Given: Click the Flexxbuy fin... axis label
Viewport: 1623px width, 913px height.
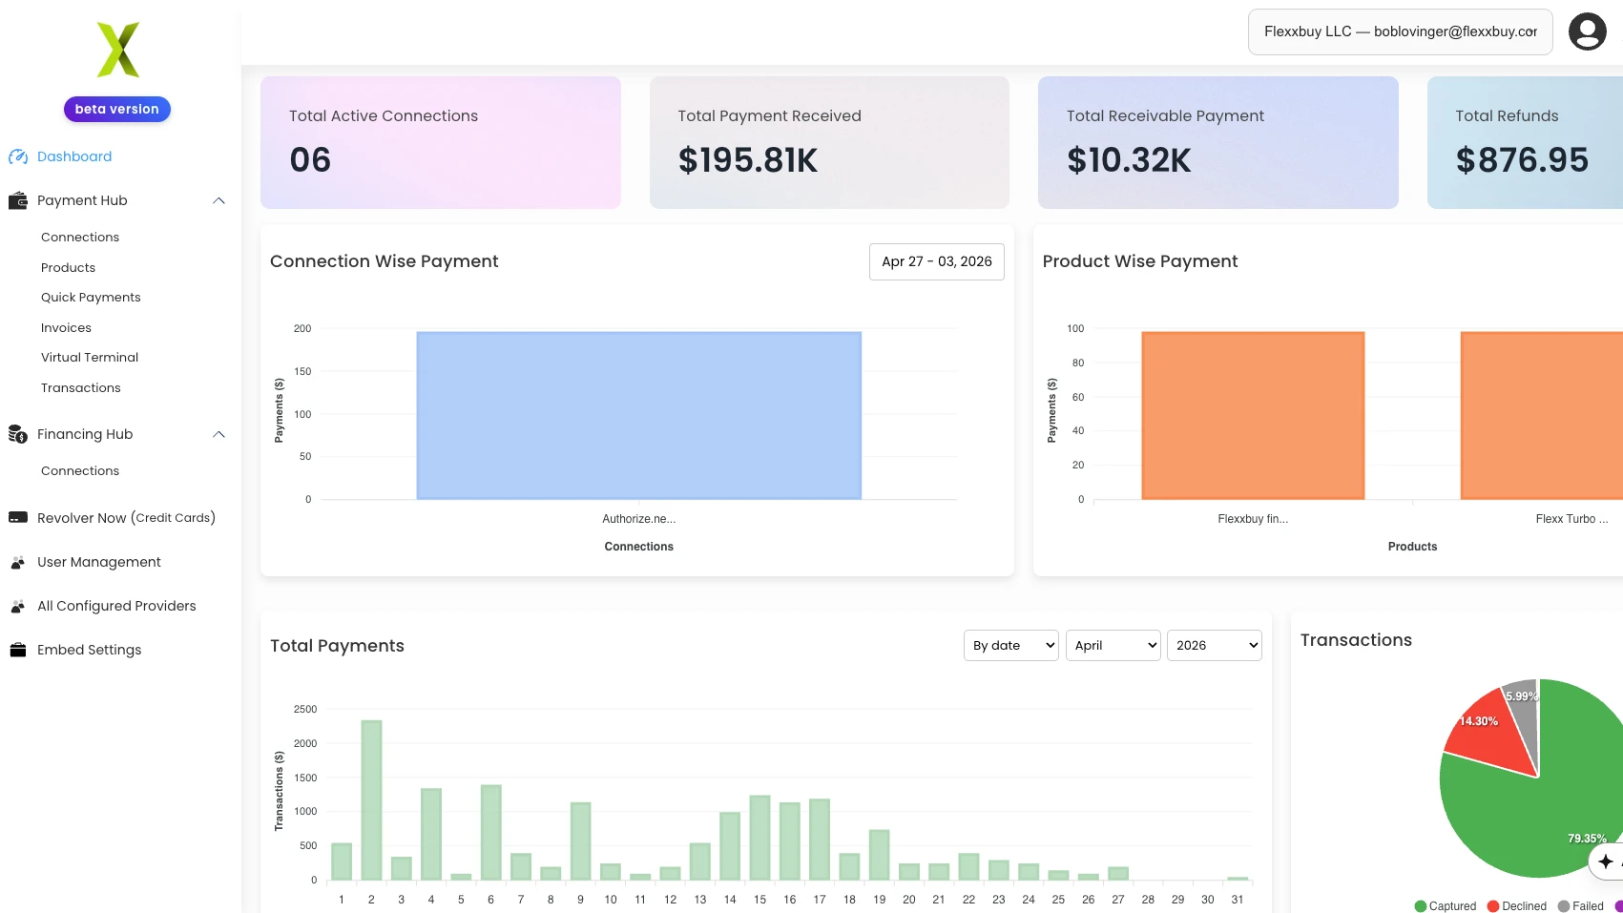Looking at the screenshot, I should pos(1253,519).
